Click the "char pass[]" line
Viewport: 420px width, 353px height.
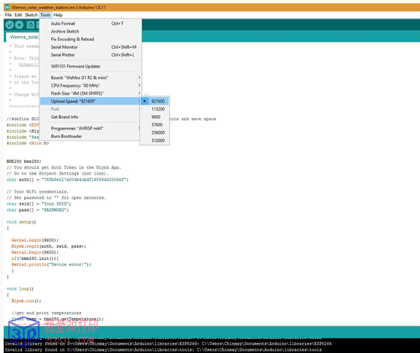click(37, 210)
